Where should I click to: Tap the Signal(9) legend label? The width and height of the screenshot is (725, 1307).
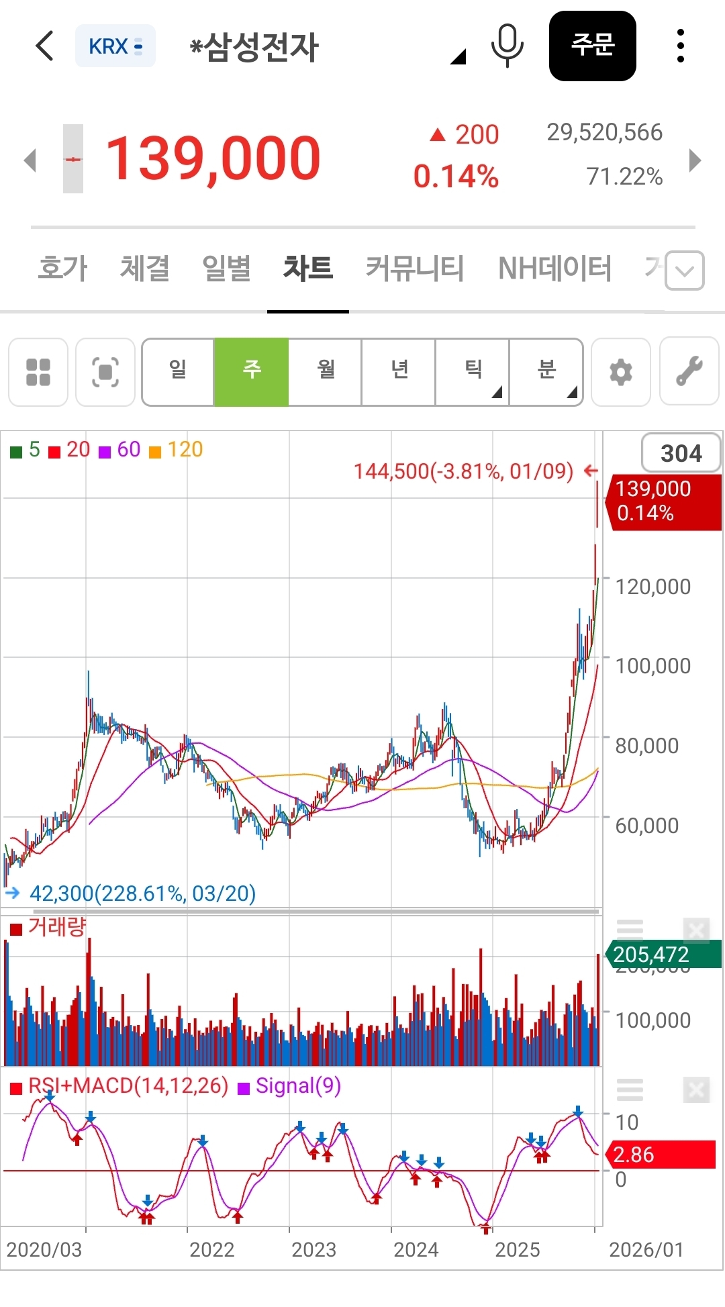[290, 1086]
